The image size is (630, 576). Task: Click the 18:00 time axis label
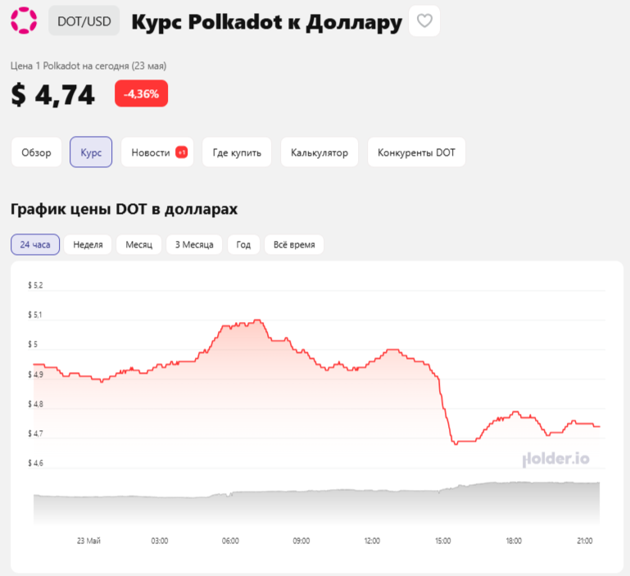tap(514, 541)
